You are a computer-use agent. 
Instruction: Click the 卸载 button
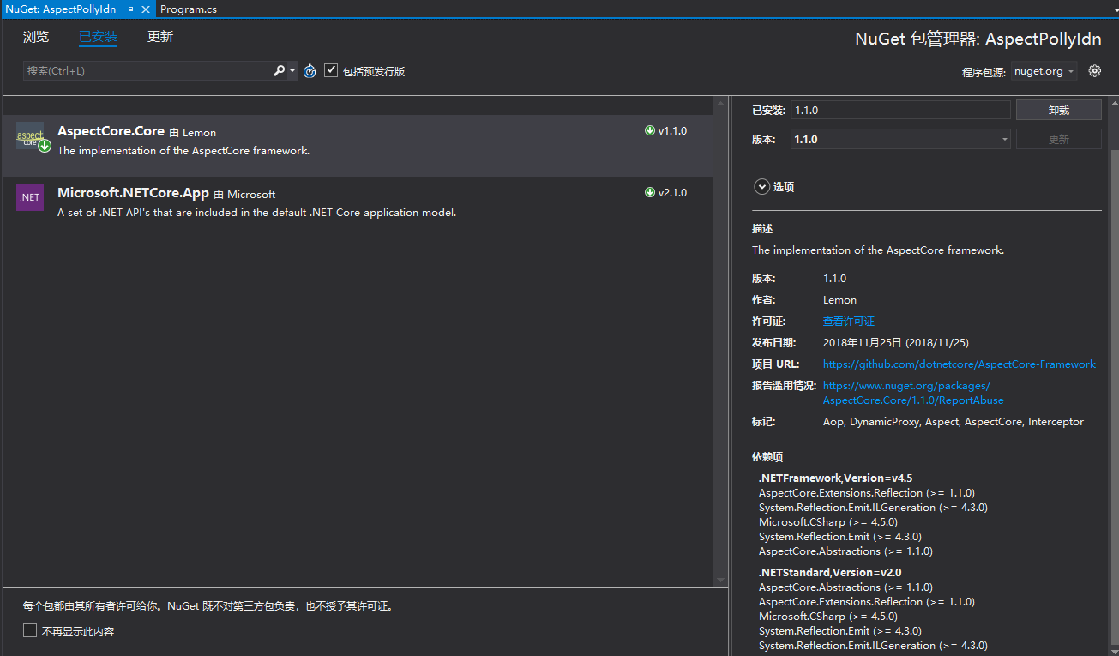(1059, 110)
